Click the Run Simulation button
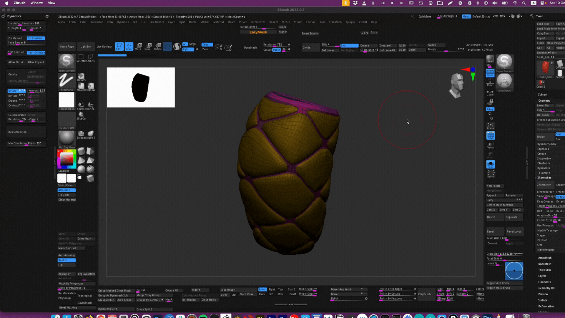This screenshot has height=318, width=565. [x=17, y=132]
